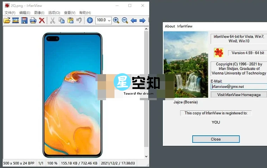
Task: Click the Cut scissors icon
Action: [52, 20]
